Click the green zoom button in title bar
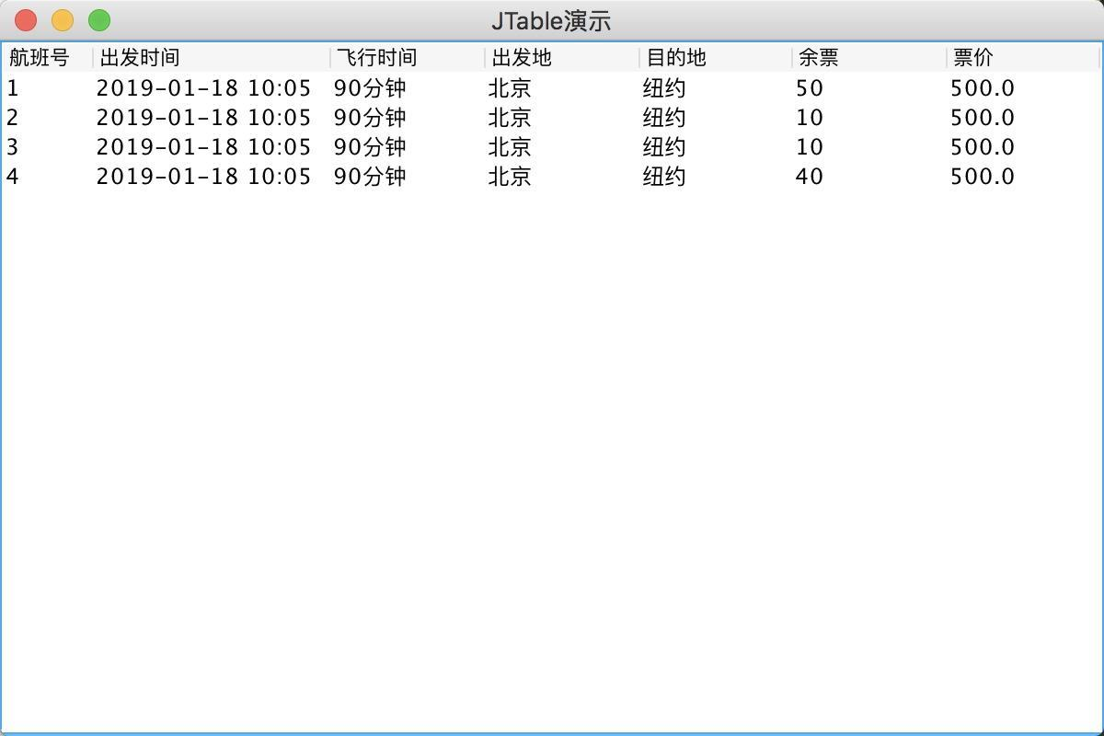 pos(98,19)
